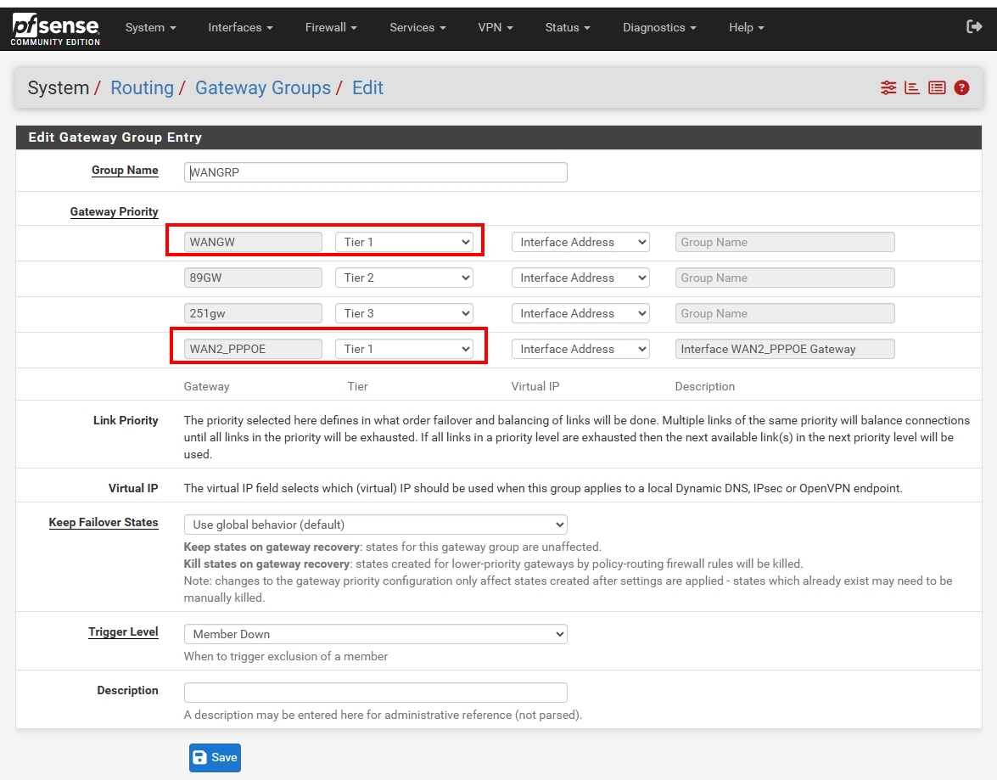997x780 pixels.
Task: Click the pfSense logo
Action: click(x=55, y=29)
